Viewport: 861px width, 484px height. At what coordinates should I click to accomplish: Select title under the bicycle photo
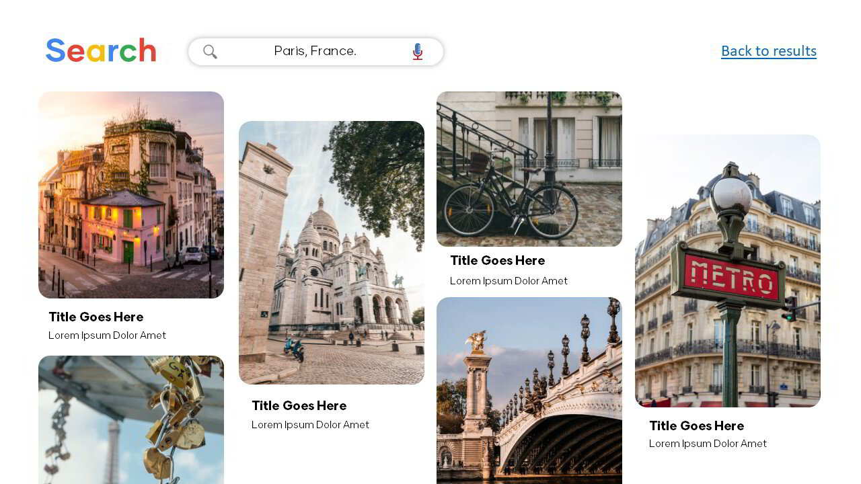[498, 260]
